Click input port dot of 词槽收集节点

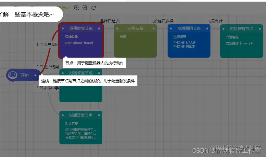pos(63,28)
